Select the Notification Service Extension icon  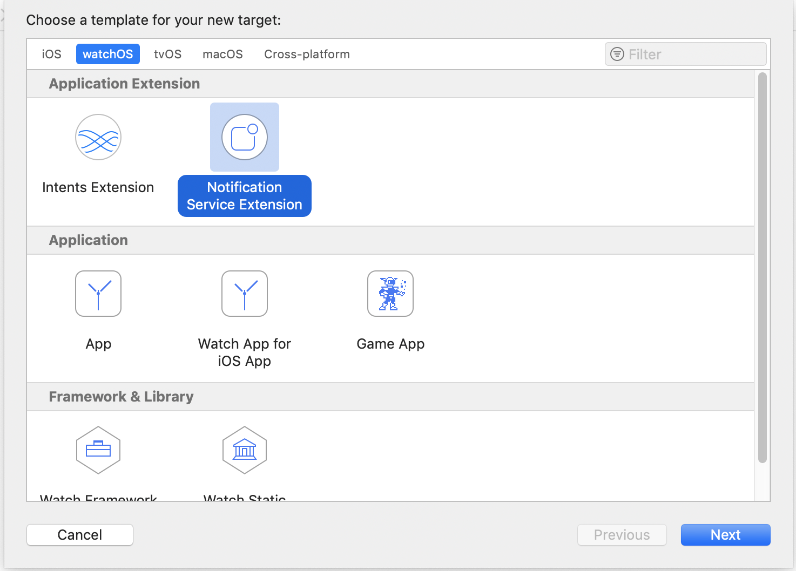pos(245,137)
